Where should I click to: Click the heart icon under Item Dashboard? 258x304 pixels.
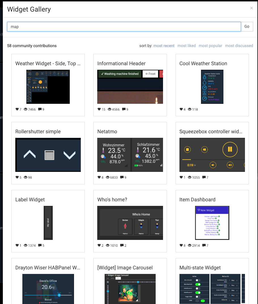tap(181, 245)
